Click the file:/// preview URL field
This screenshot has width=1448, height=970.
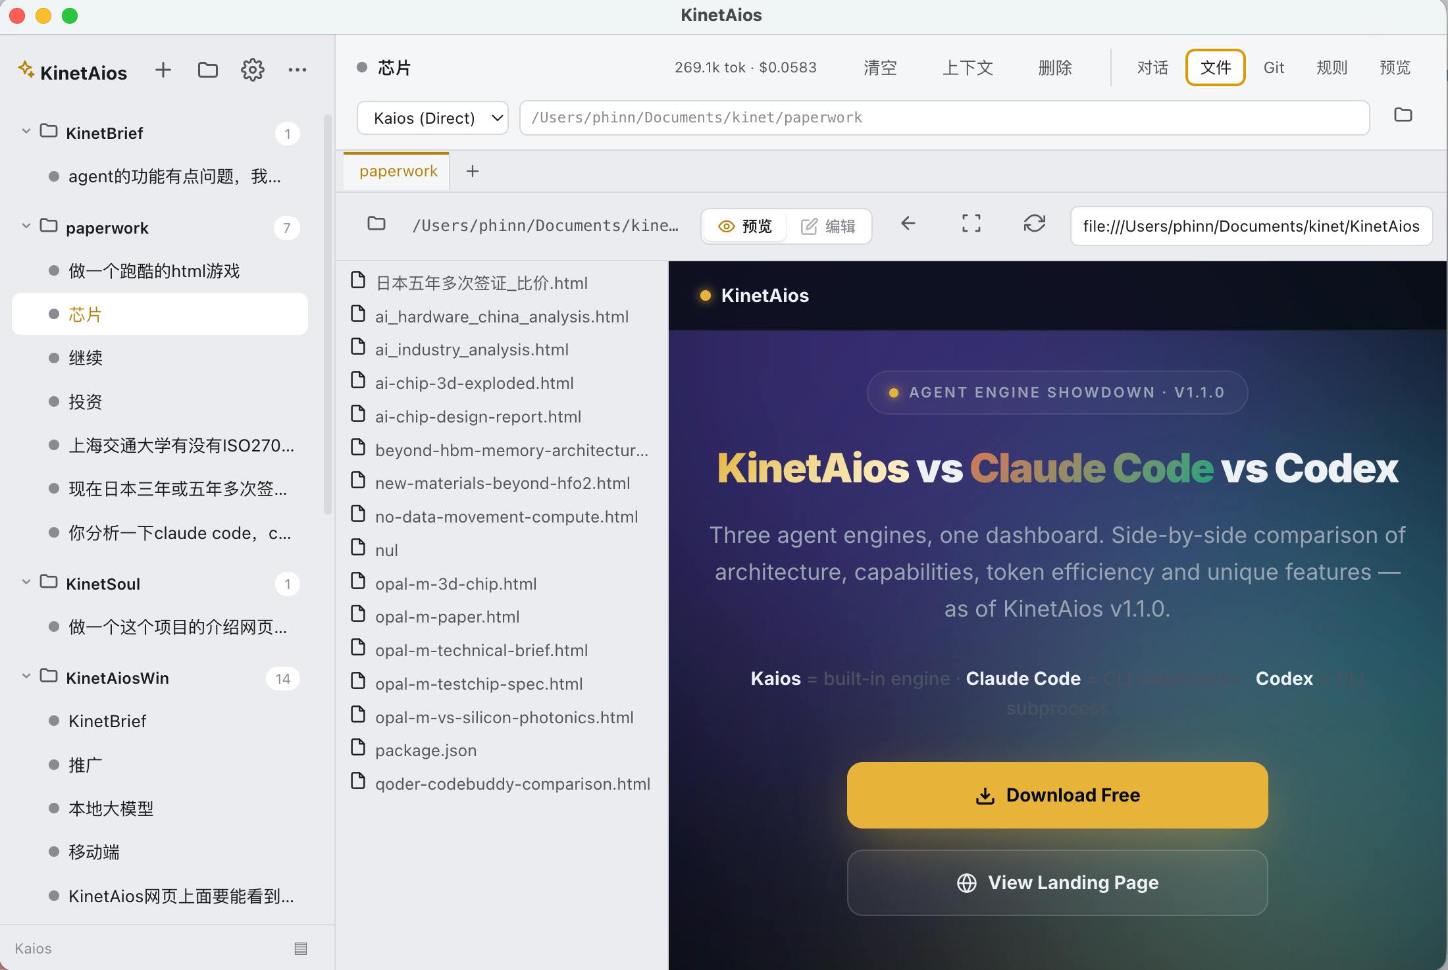pyautogui.click(x=1251, y=226)
